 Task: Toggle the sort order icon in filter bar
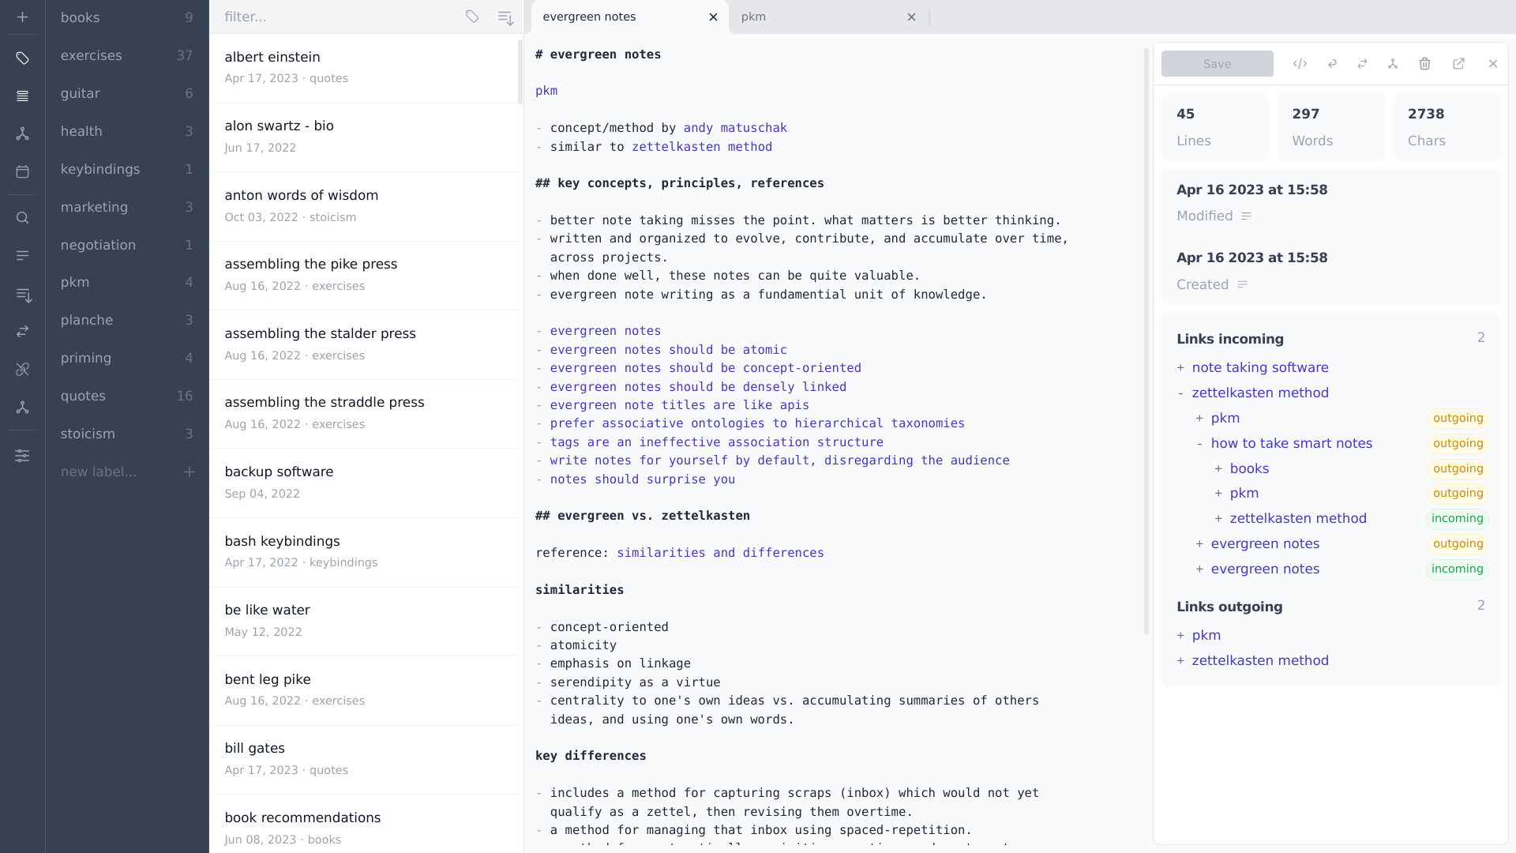505,17
